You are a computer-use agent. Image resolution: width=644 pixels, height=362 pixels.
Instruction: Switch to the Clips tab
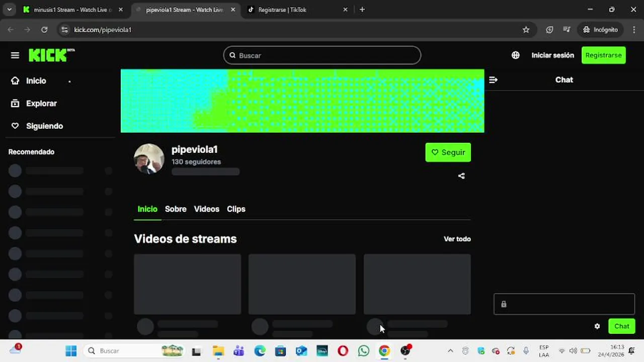coord(236,209)
